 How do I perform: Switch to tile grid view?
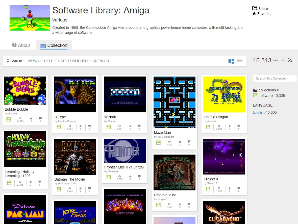pyautogui.click(x=231, y=61)
